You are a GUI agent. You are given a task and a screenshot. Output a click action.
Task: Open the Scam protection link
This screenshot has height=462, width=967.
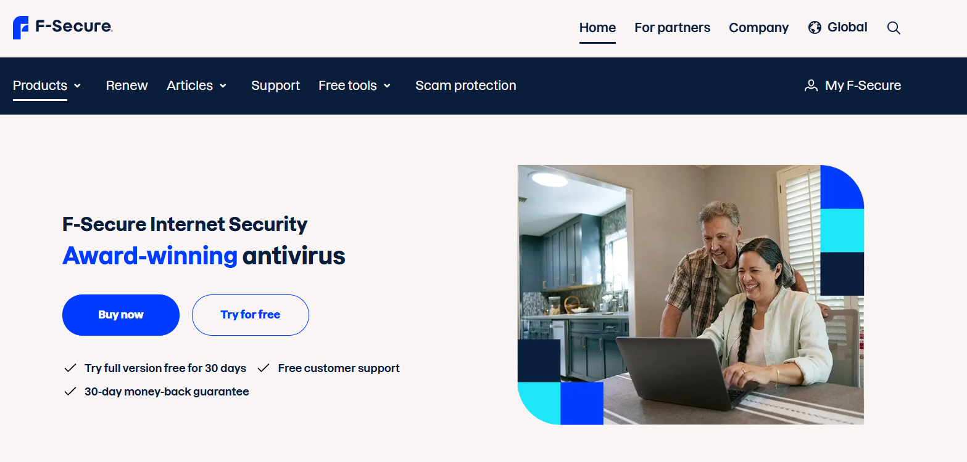465,86
